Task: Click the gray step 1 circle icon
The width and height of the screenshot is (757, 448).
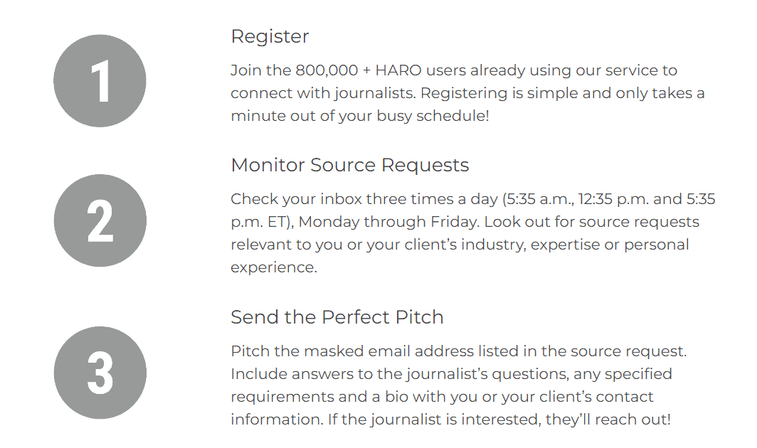Action: pos(100,80)
